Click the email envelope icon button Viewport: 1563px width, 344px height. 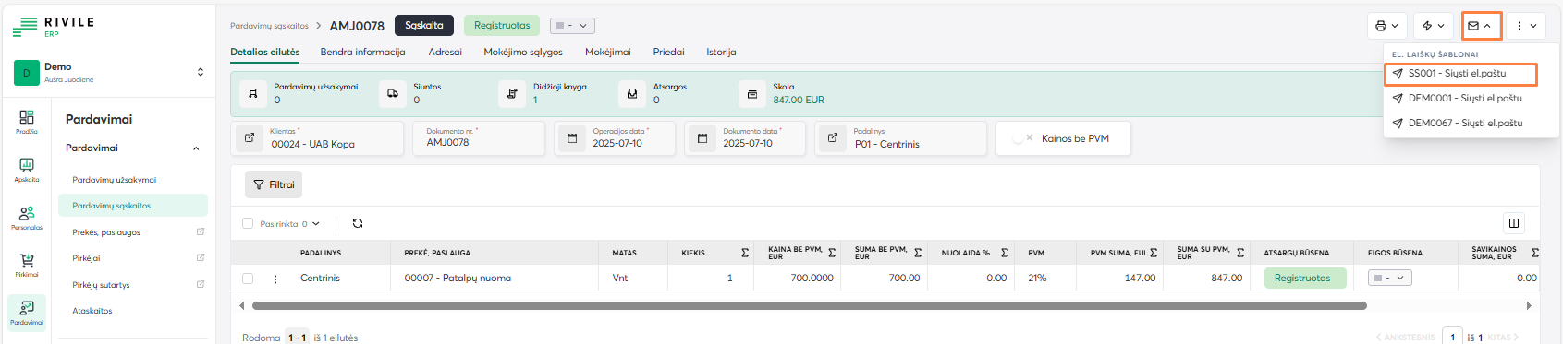1481,26
